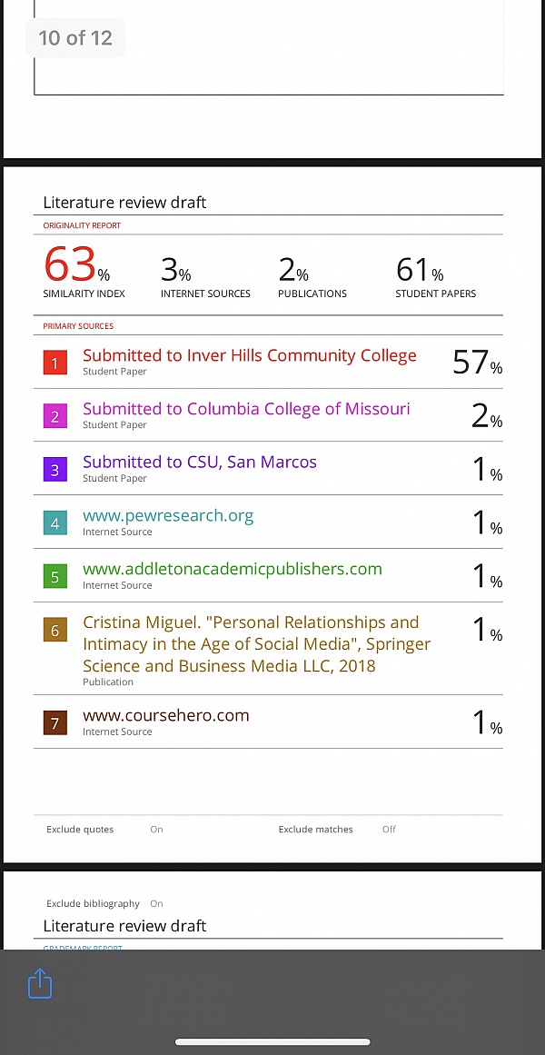The width and height of the screenshot is (545, 1055).
Task: Click the magenta source number 2 badge
Action: click(x=54, y=417)
